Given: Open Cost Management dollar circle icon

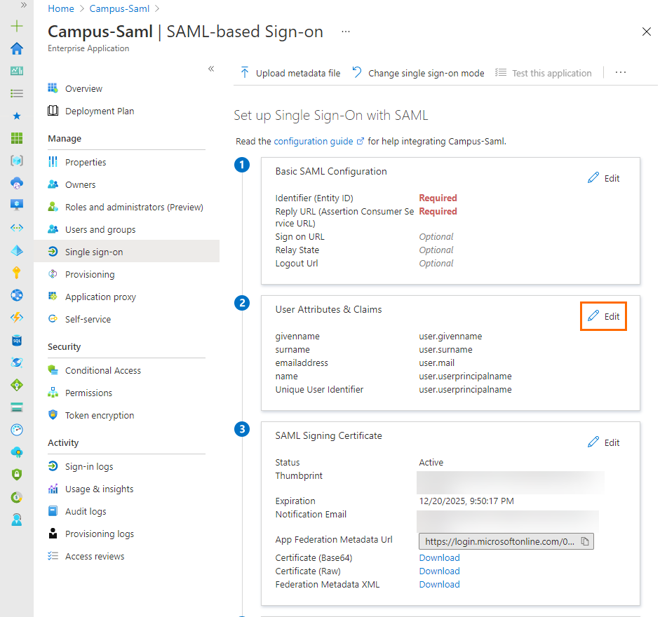Looking at the screenshot, I should 17,498.
